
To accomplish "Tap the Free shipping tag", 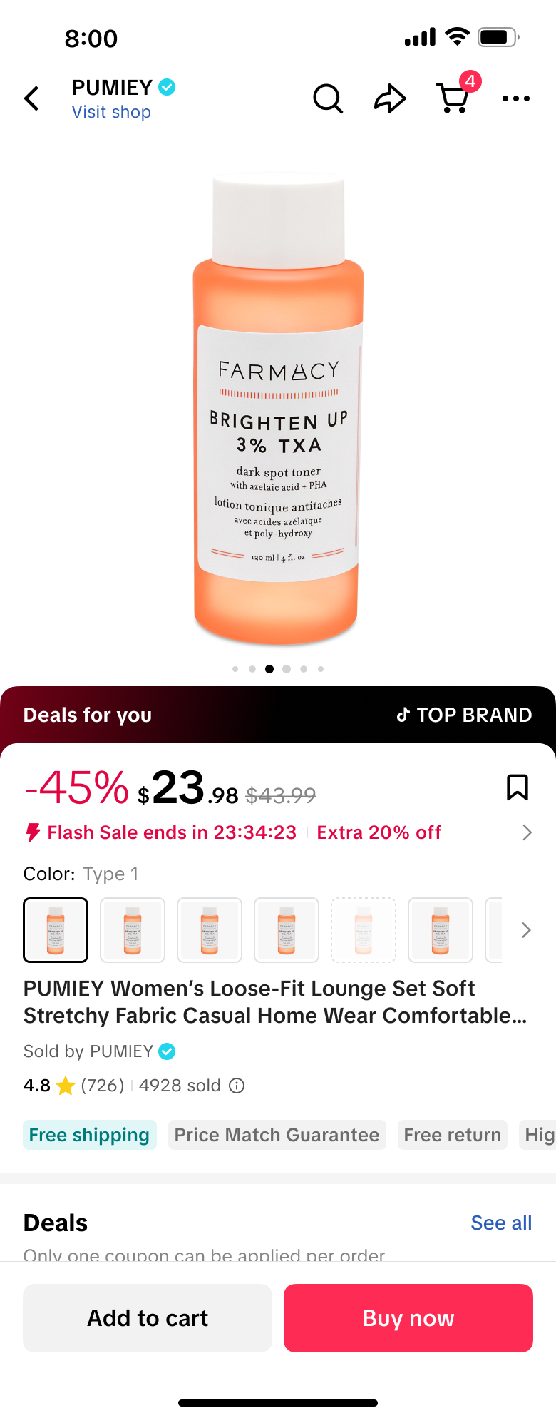I will coord(89,1135).
